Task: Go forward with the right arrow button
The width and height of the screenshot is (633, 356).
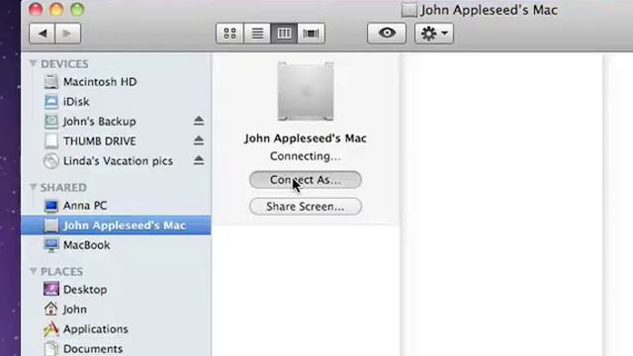Action: (x=68, y=34)
